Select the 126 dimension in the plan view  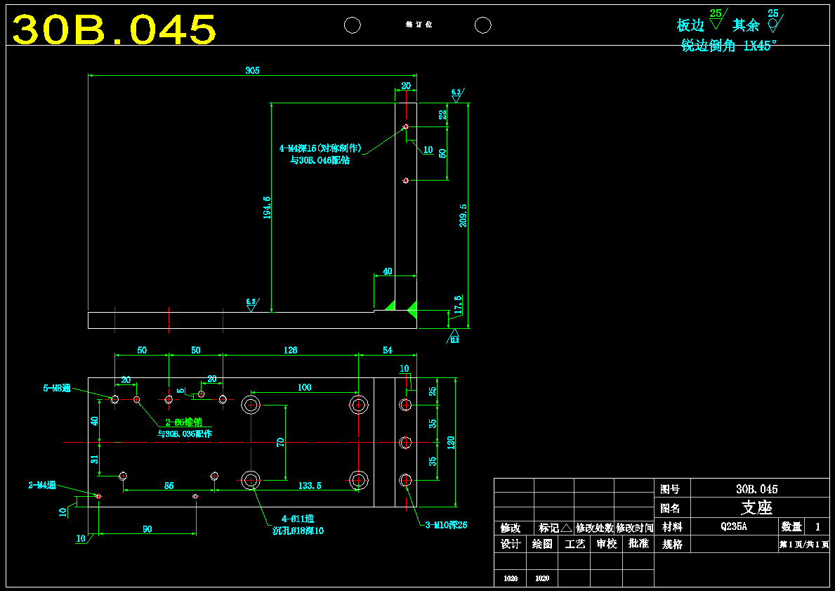click(x=290, y=351)
